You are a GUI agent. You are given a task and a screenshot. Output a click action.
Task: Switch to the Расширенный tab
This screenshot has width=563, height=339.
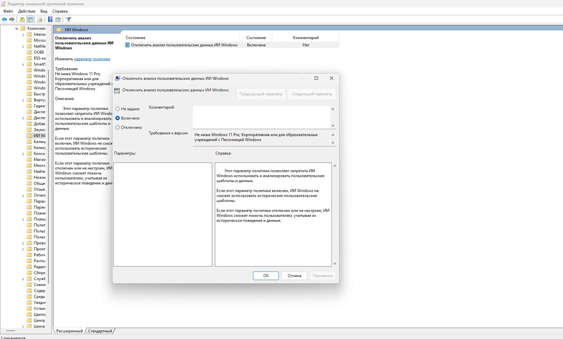pyautogui.click(x=70, y=331)
